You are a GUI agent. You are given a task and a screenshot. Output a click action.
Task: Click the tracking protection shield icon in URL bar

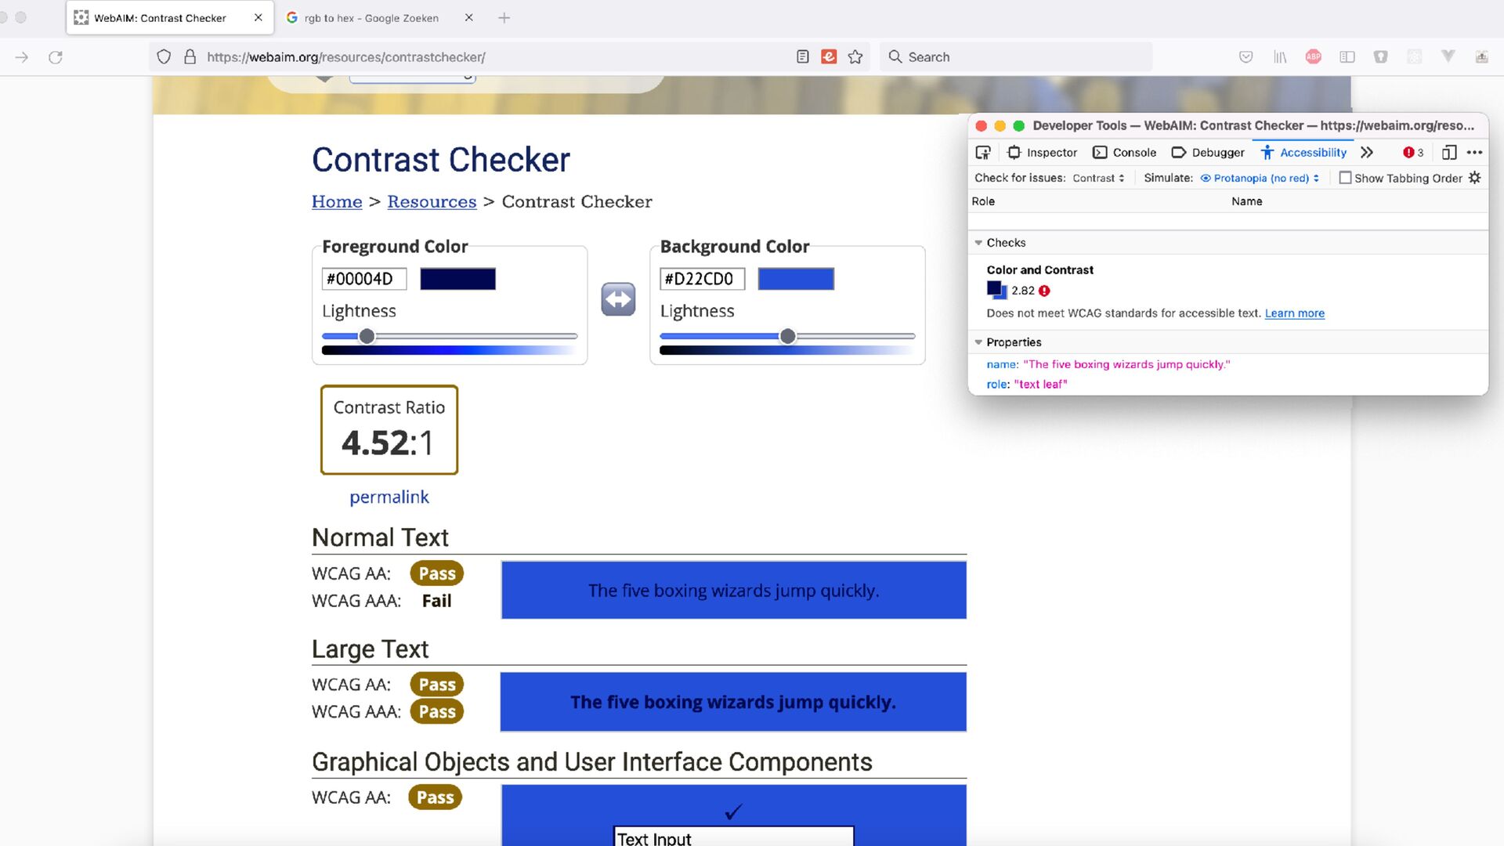[x=164, y=57]
